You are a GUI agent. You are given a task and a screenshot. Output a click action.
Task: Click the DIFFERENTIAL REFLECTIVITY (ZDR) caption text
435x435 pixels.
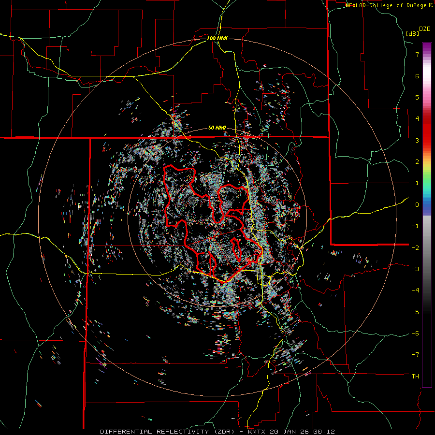click(168, 432)
